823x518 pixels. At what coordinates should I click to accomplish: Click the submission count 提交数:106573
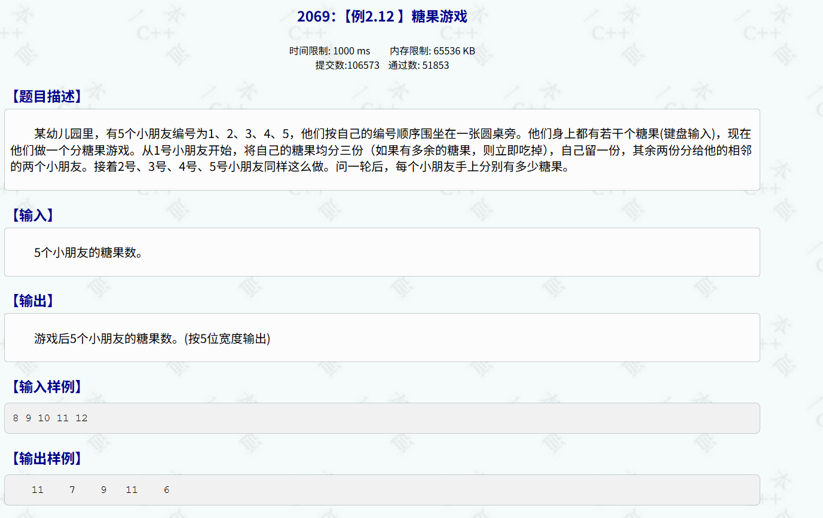[x=347, y=65]
